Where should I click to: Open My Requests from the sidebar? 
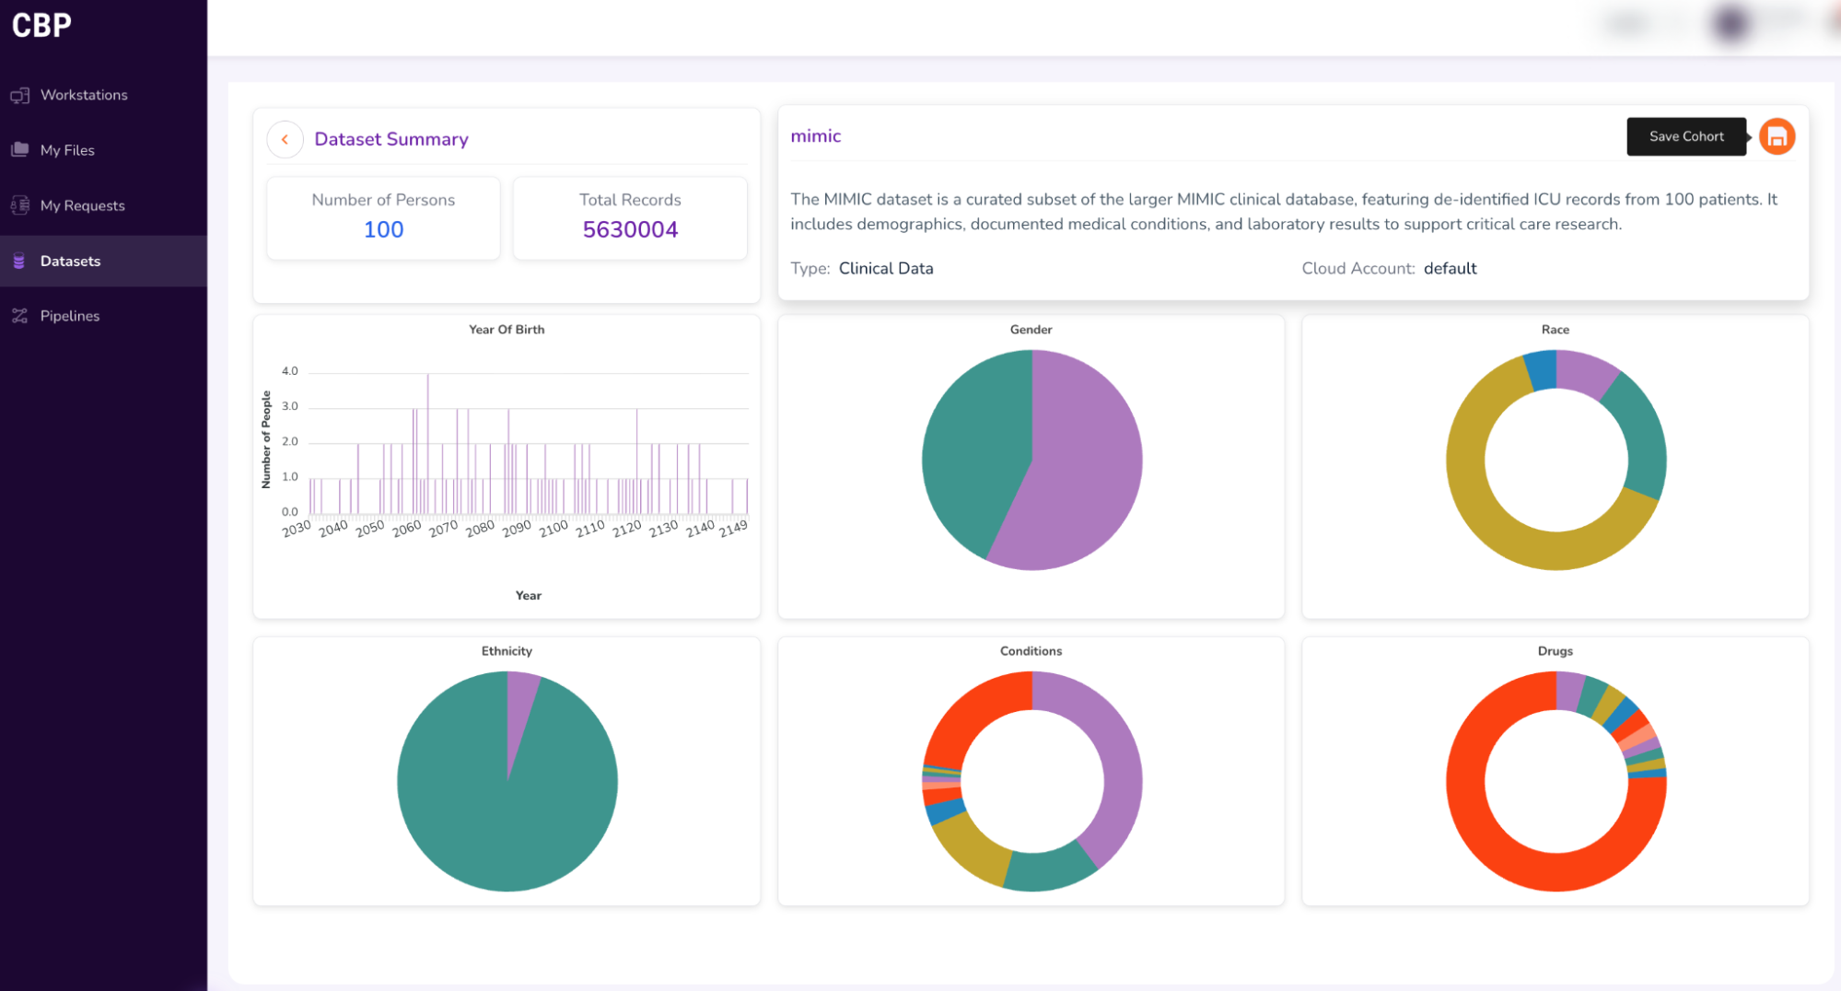[82, 205]
